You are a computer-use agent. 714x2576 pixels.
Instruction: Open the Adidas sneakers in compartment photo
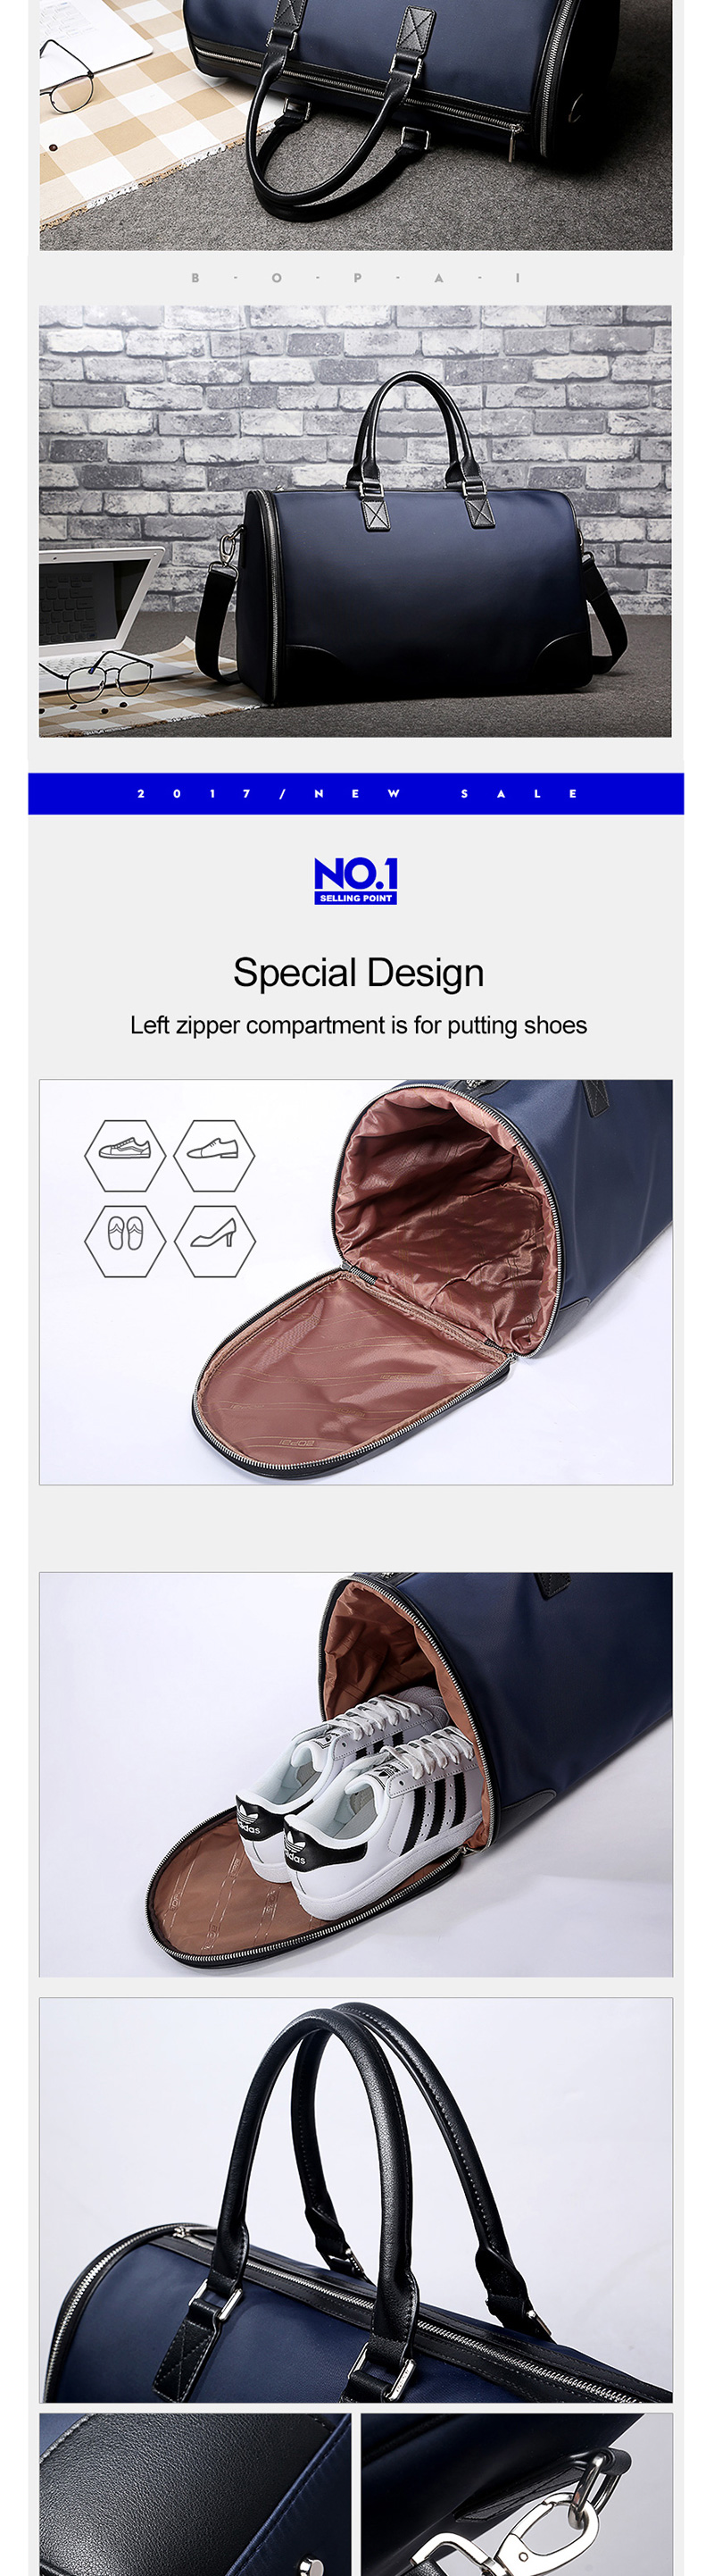[x=355, y=1774]
